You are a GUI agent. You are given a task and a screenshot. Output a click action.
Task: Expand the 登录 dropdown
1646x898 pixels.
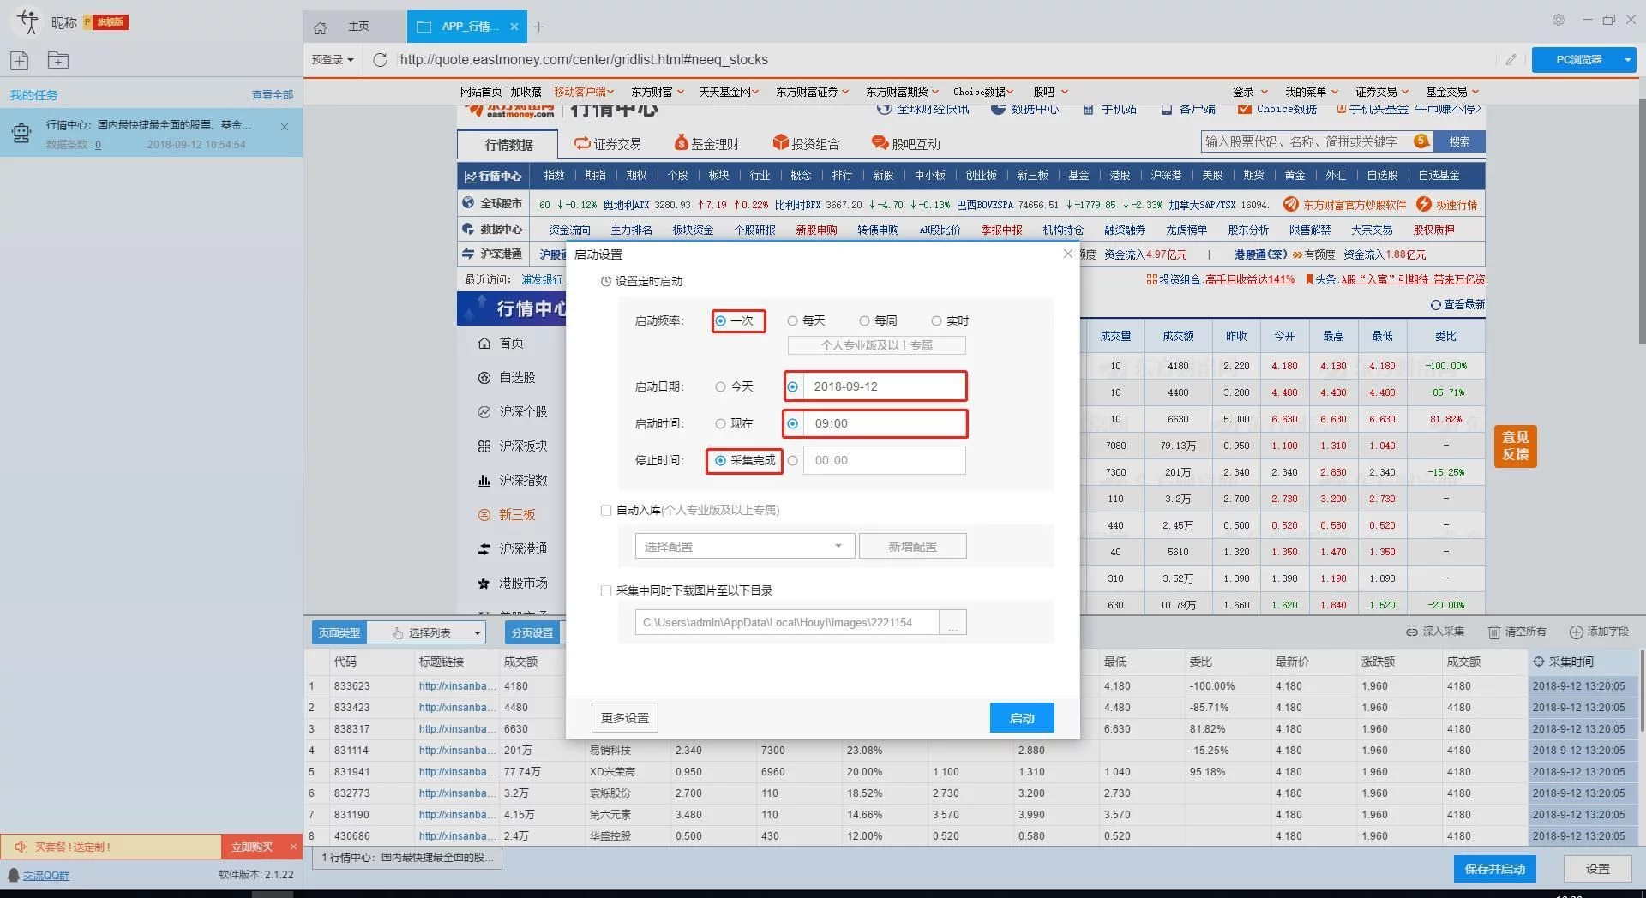(1264, 92)
